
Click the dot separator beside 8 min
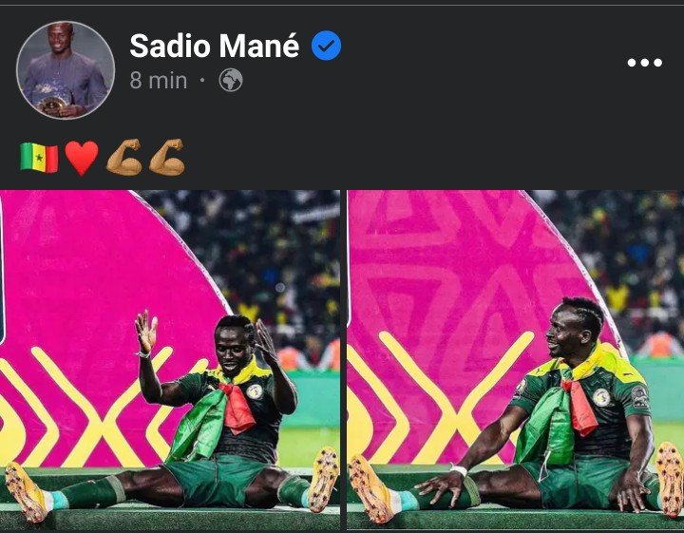click(x=202, y=80)
